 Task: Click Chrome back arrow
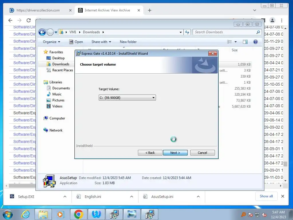(10, 20)
